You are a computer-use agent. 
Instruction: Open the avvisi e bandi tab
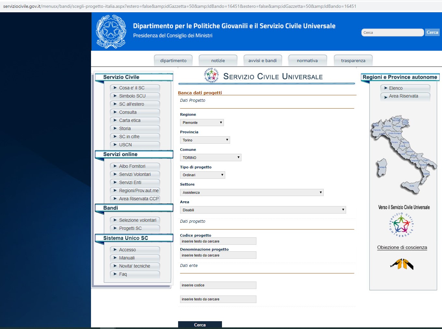pos(262,60)
